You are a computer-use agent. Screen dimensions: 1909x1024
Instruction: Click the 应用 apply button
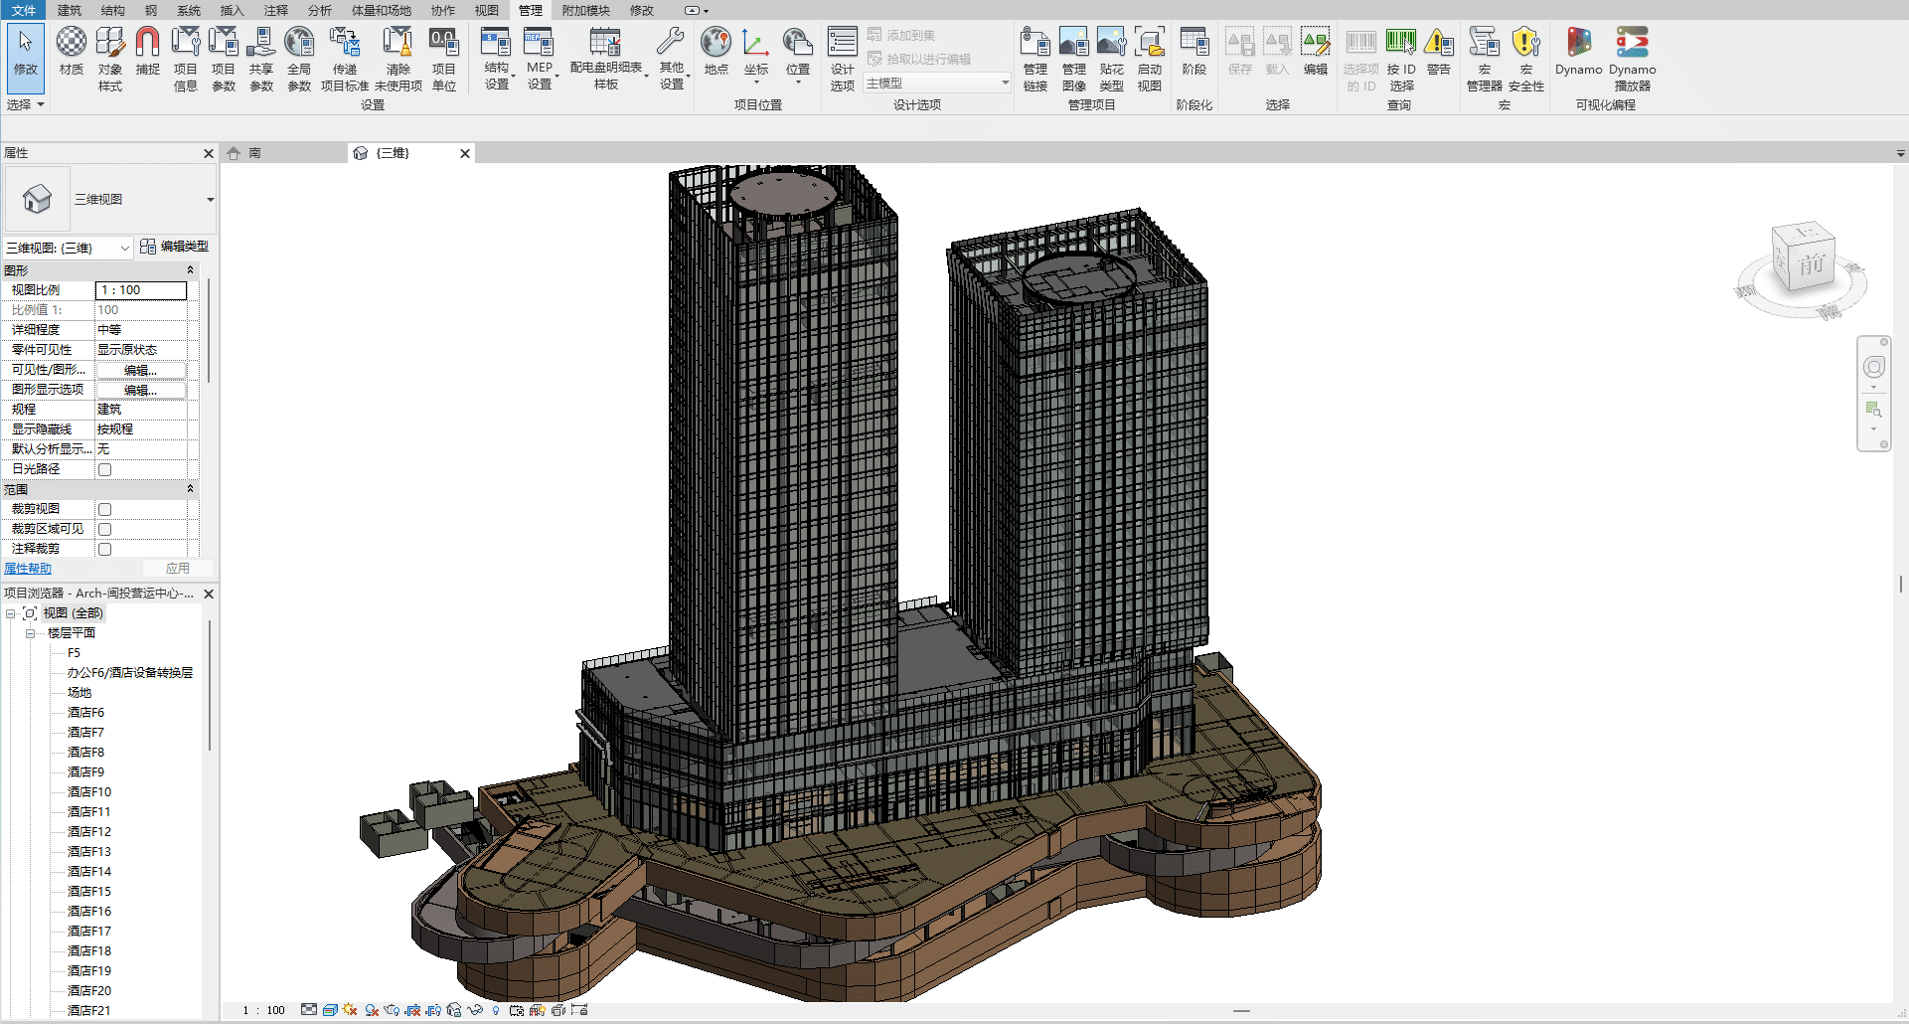178,569
